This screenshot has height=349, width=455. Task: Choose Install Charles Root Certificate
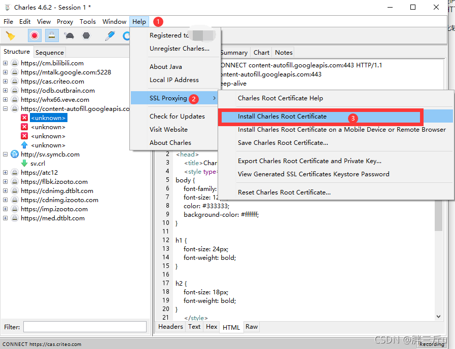335,116
